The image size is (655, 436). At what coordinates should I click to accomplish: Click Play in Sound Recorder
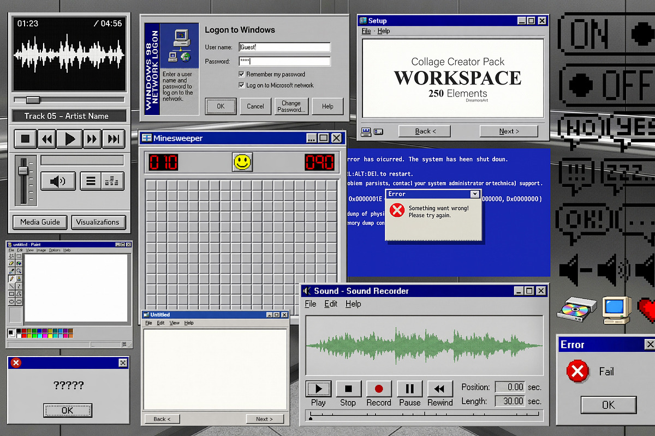pos(318,389)
